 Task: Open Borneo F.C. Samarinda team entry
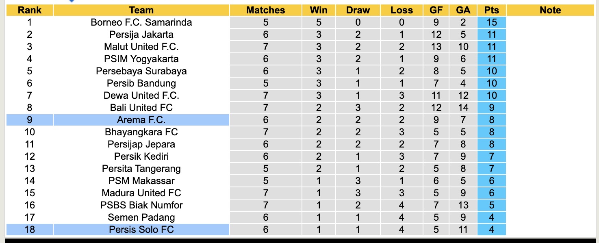point(141,22)
